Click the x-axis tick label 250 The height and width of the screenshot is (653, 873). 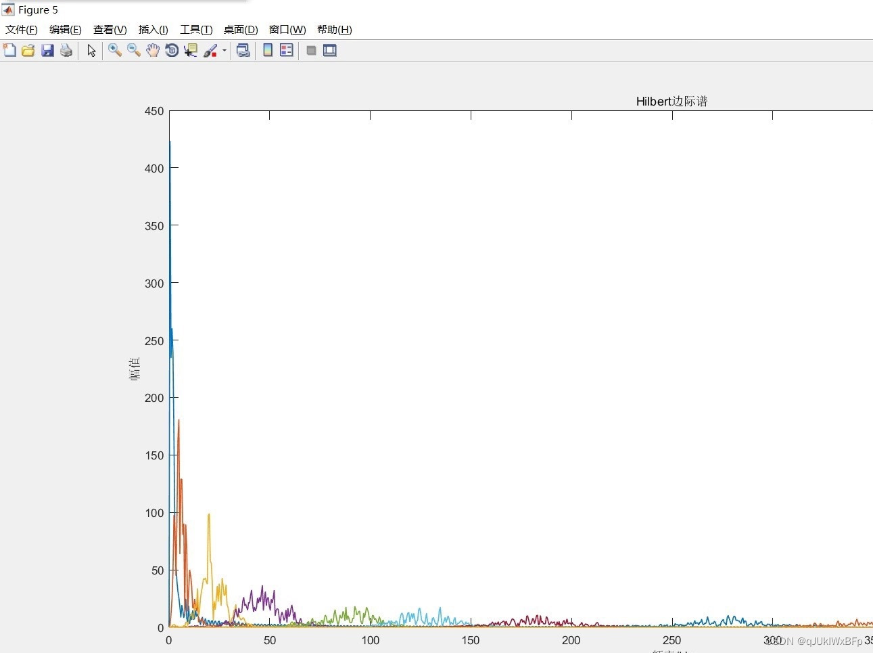[x=671, y=640]
